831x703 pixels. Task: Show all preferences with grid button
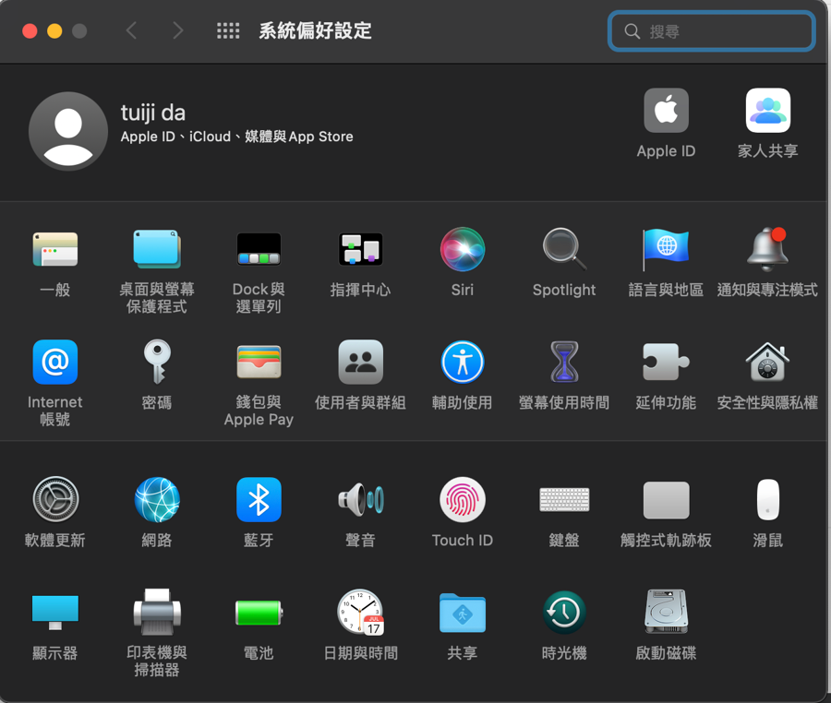(228, 31)
